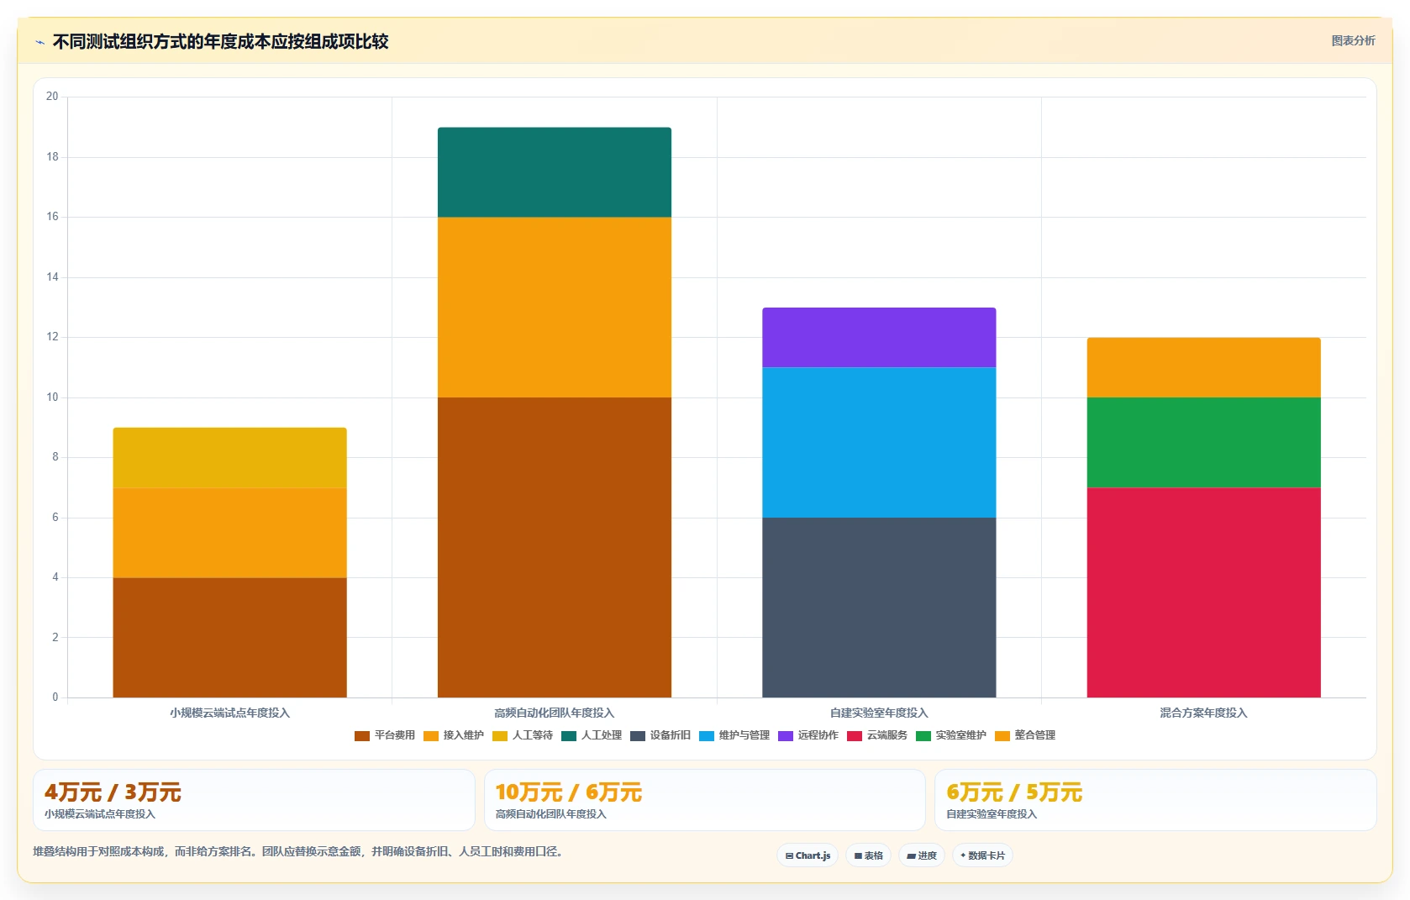Image resolution: width=1410 pixels, height=900 pixels.
Task: Click x-axis label 自建实验室年度投入
Action: 879,713
